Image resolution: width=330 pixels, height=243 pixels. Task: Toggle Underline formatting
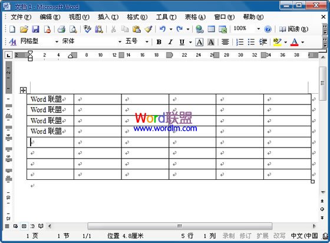click(x=182, y=42)
